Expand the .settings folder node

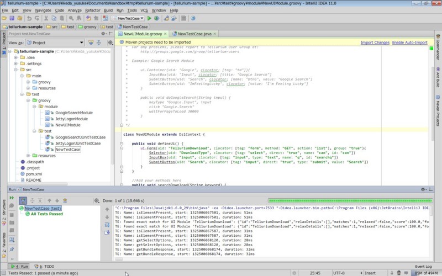point(16,63)
